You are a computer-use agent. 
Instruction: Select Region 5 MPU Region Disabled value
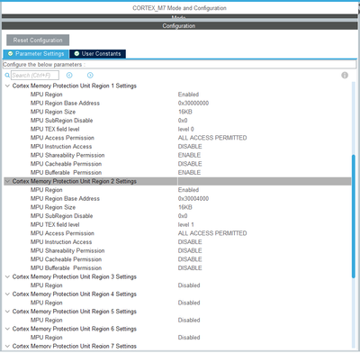pyautogui.click(x=189, y=321)
